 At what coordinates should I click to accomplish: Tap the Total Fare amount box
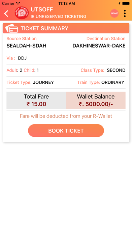[36, 100]
